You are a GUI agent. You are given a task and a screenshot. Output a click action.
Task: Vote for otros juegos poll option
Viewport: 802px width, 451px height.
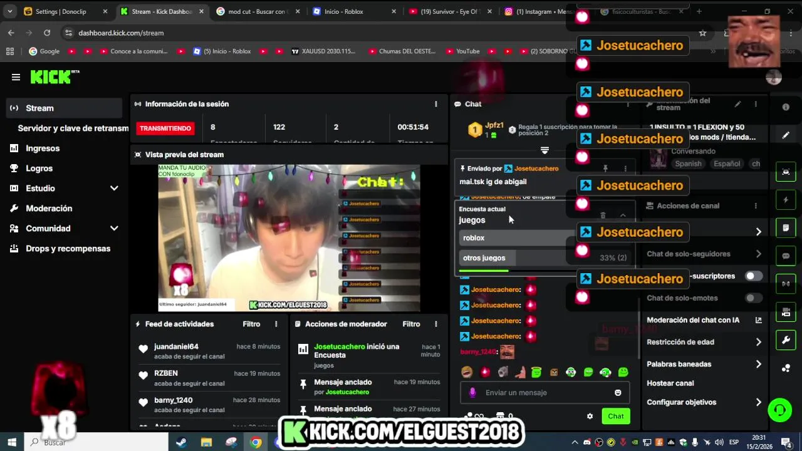[x=544, y=258]
